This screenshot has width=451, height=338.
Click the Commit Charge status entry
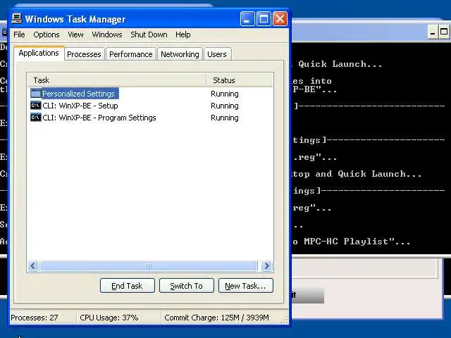216,318
